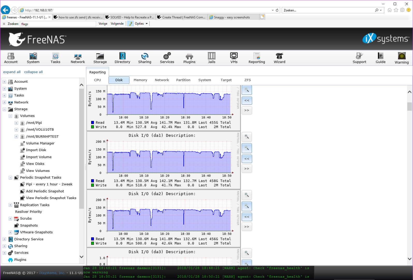Open the Jails toolbar icon
Image resolution: width=413 pixels, height=280 pixels.
pos(212,58)
